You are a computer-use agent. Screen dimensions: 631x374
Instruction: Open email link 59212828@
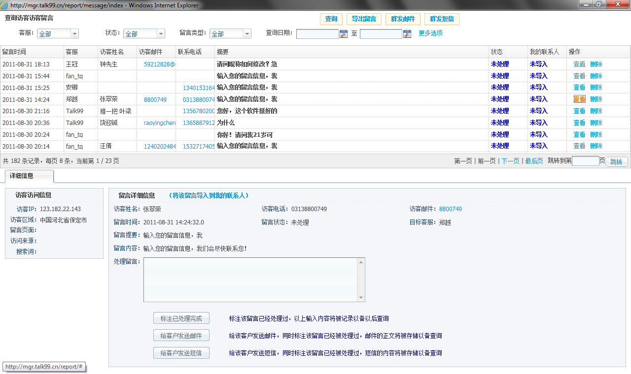tap(160, 64)
